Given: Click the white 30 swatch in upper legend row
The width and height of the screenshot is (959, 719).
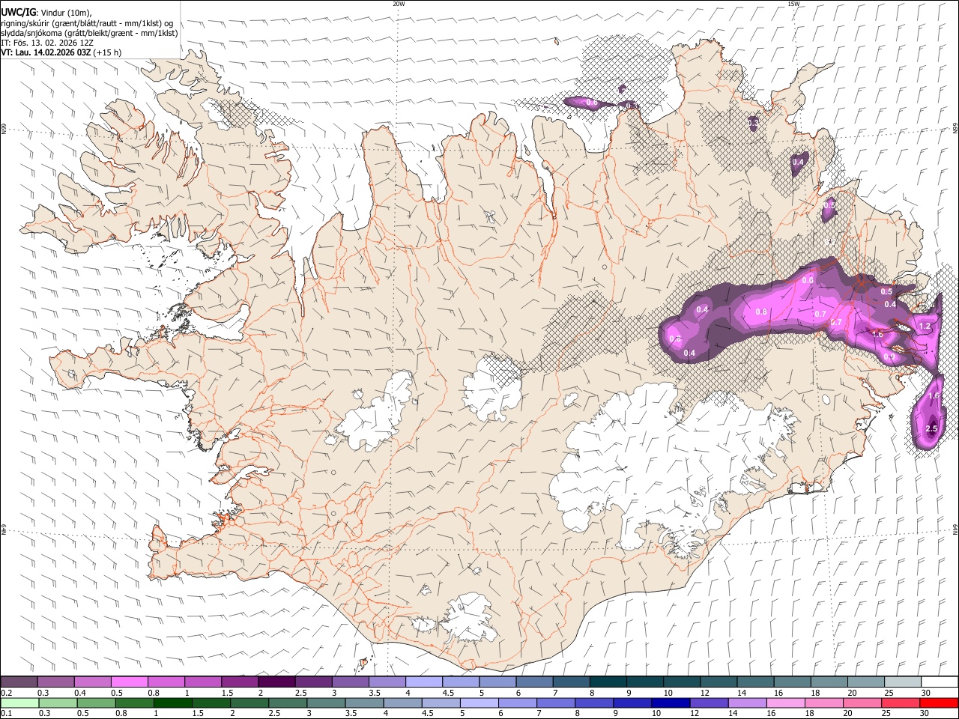Looking at the screenshot, I should (x=940, y=682).
